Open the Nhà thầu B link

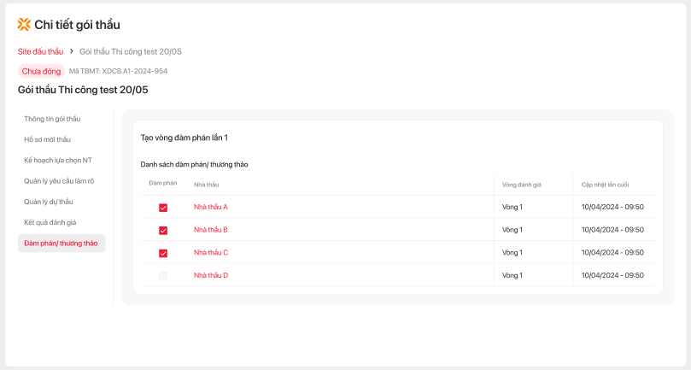[211, 230]
